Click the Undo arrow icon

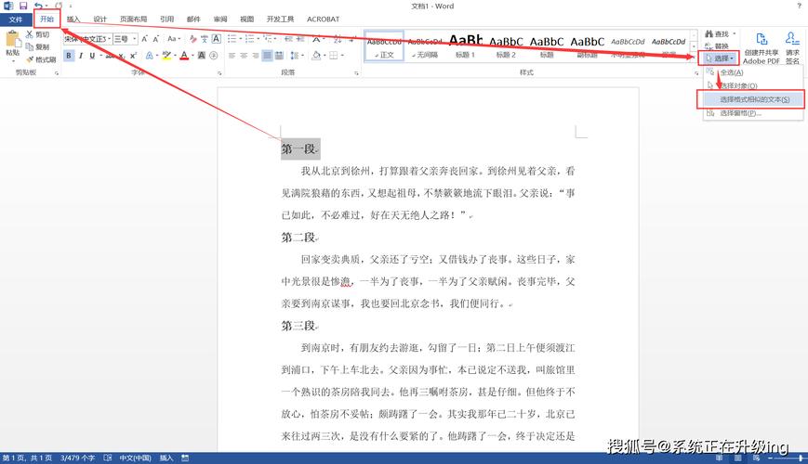point(38,6)
